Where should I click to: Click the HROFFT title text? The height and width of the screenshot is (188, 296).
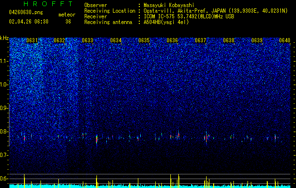(48, 4)
